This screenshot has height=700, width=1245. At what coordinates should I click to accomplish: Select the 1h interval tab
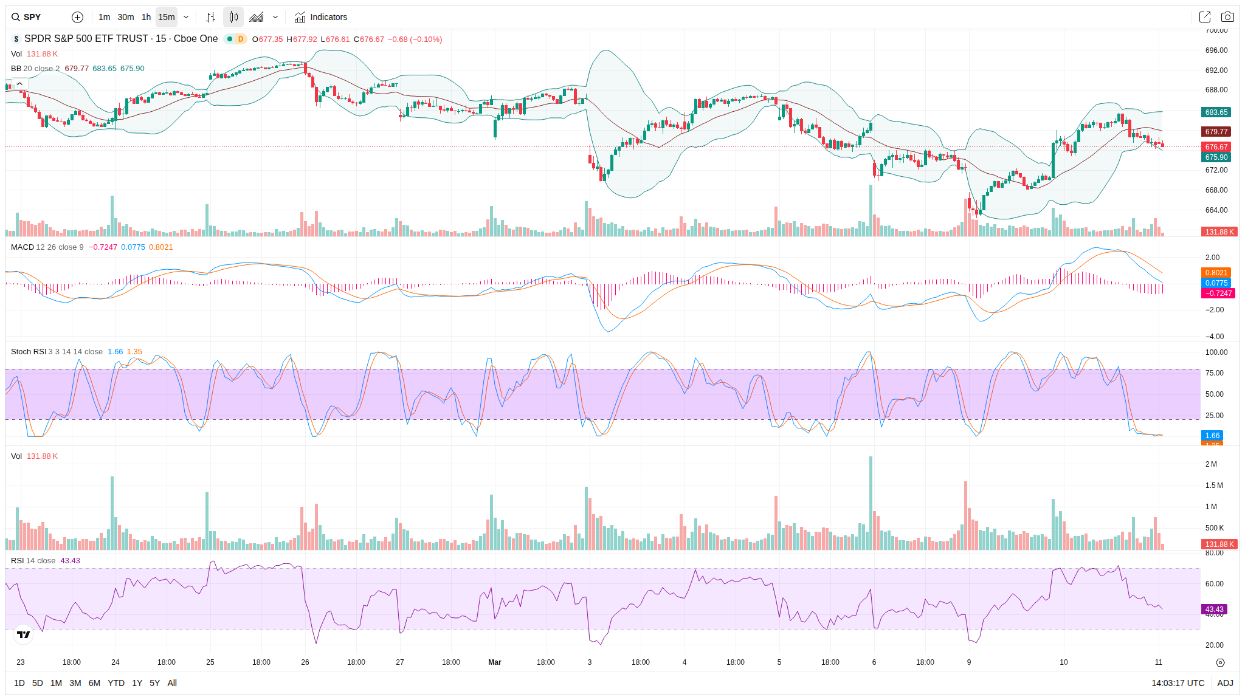click(146, 17)
